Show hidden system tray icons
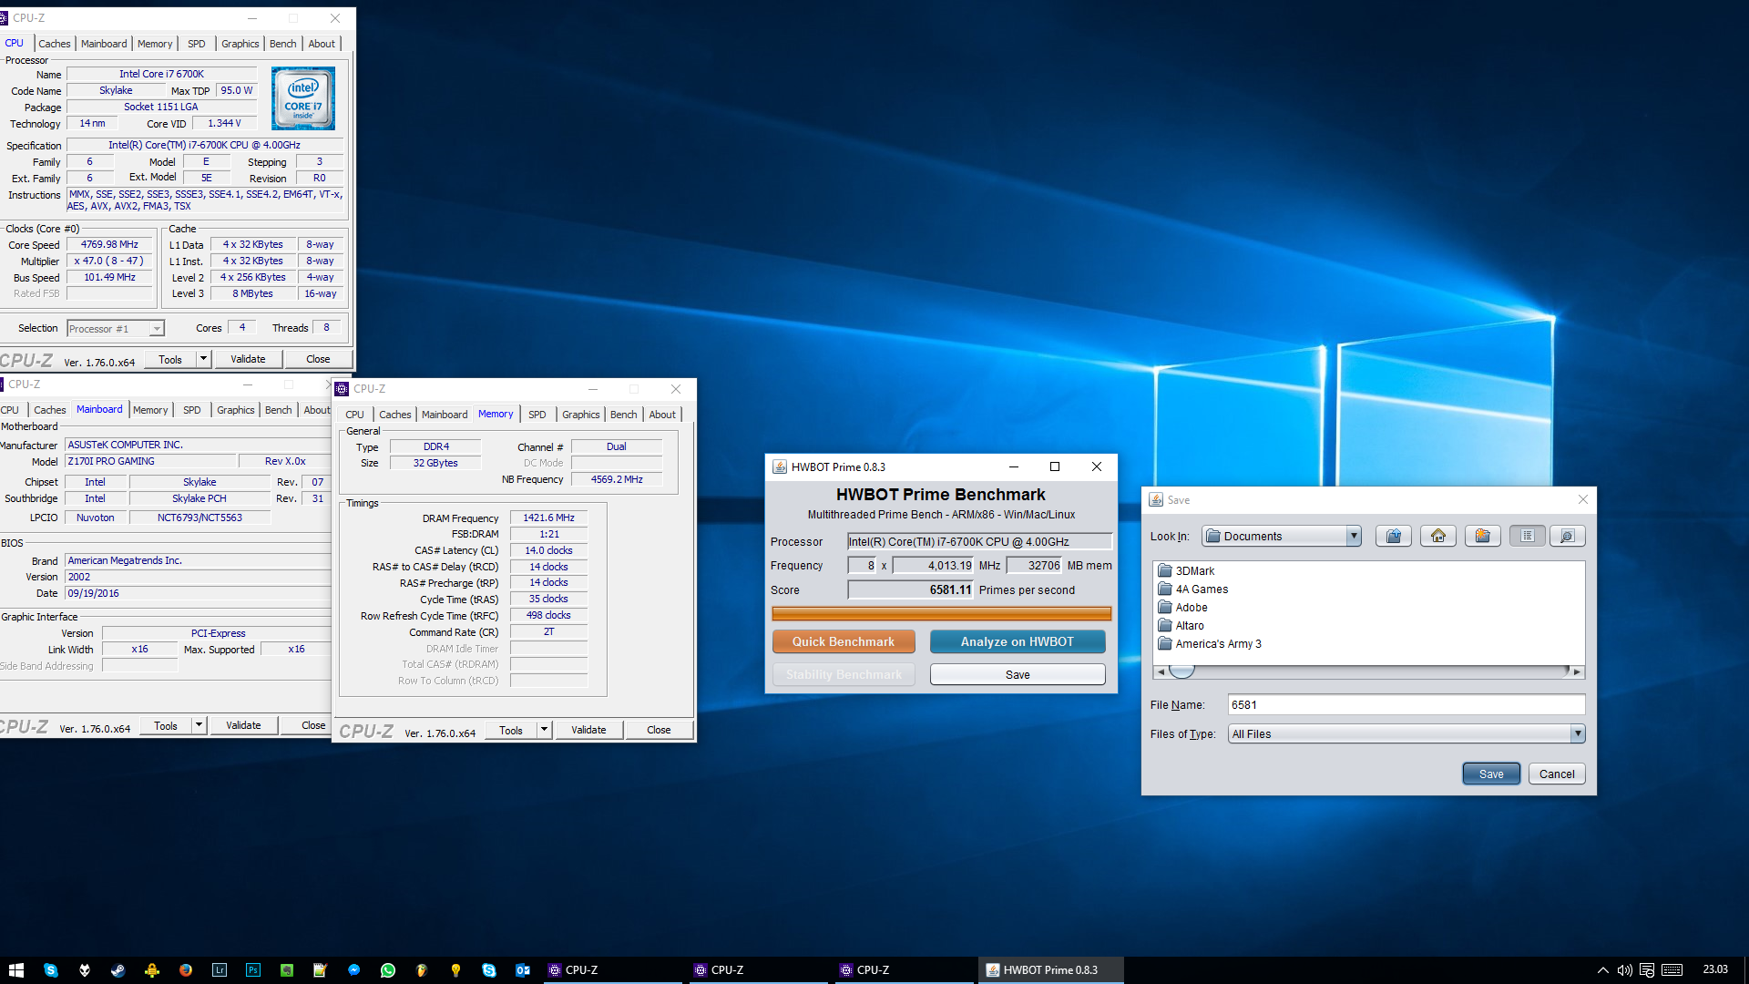 (1603, 970)
